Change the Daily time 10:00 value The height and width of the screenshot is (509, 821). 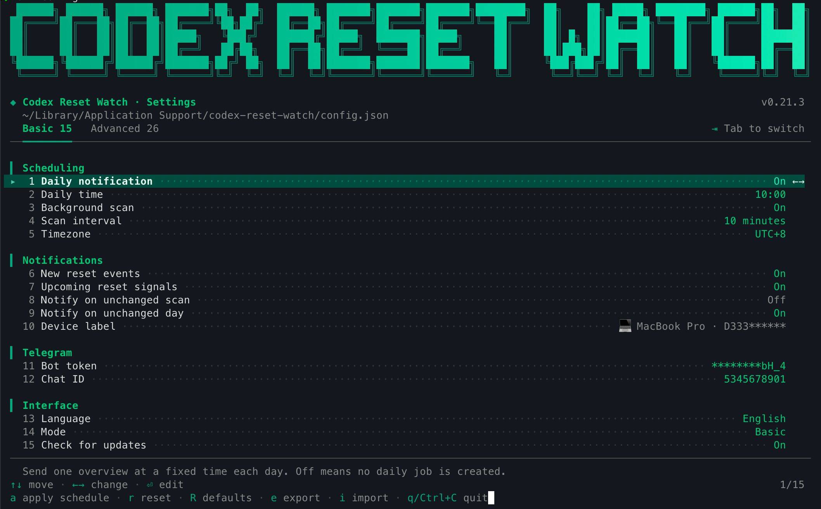(x=770, y=195)
